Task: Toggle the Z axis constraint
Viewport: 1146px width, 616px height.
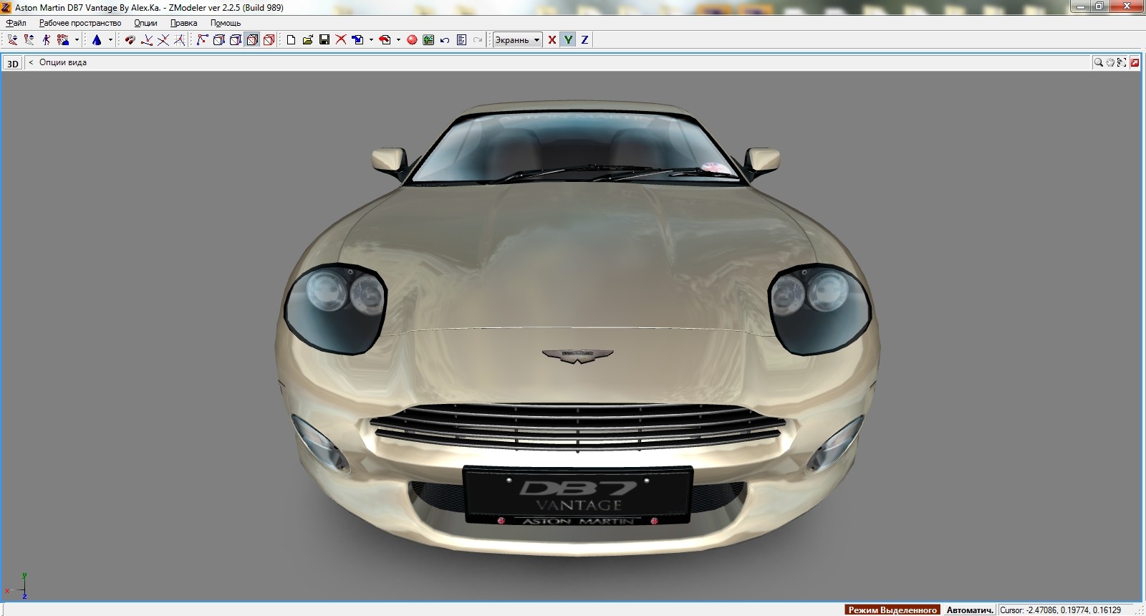Action: tap(584, 40)
